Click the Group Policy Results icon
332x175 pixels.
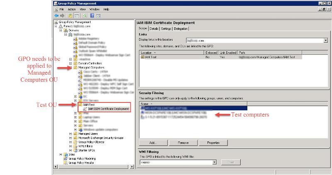pos(66,163)
